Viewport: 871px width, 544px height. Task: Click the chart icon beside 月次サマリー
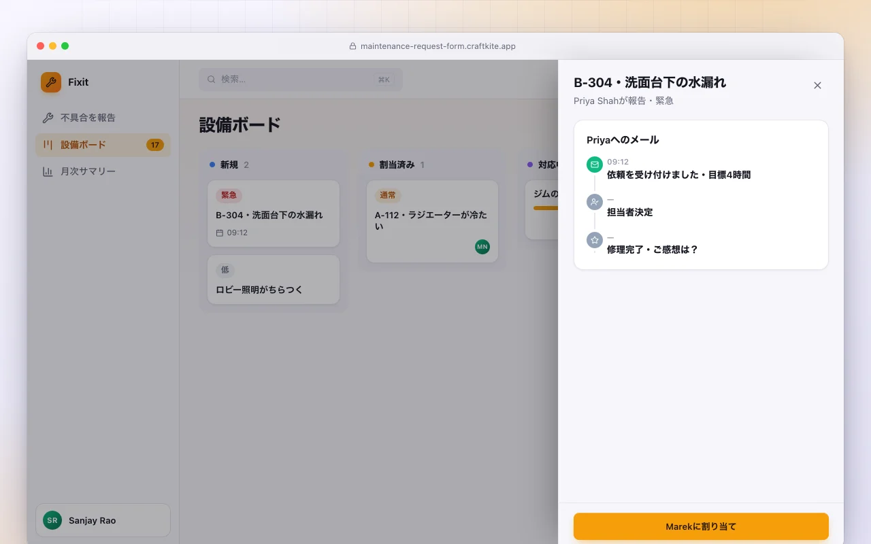pos(48,171)
